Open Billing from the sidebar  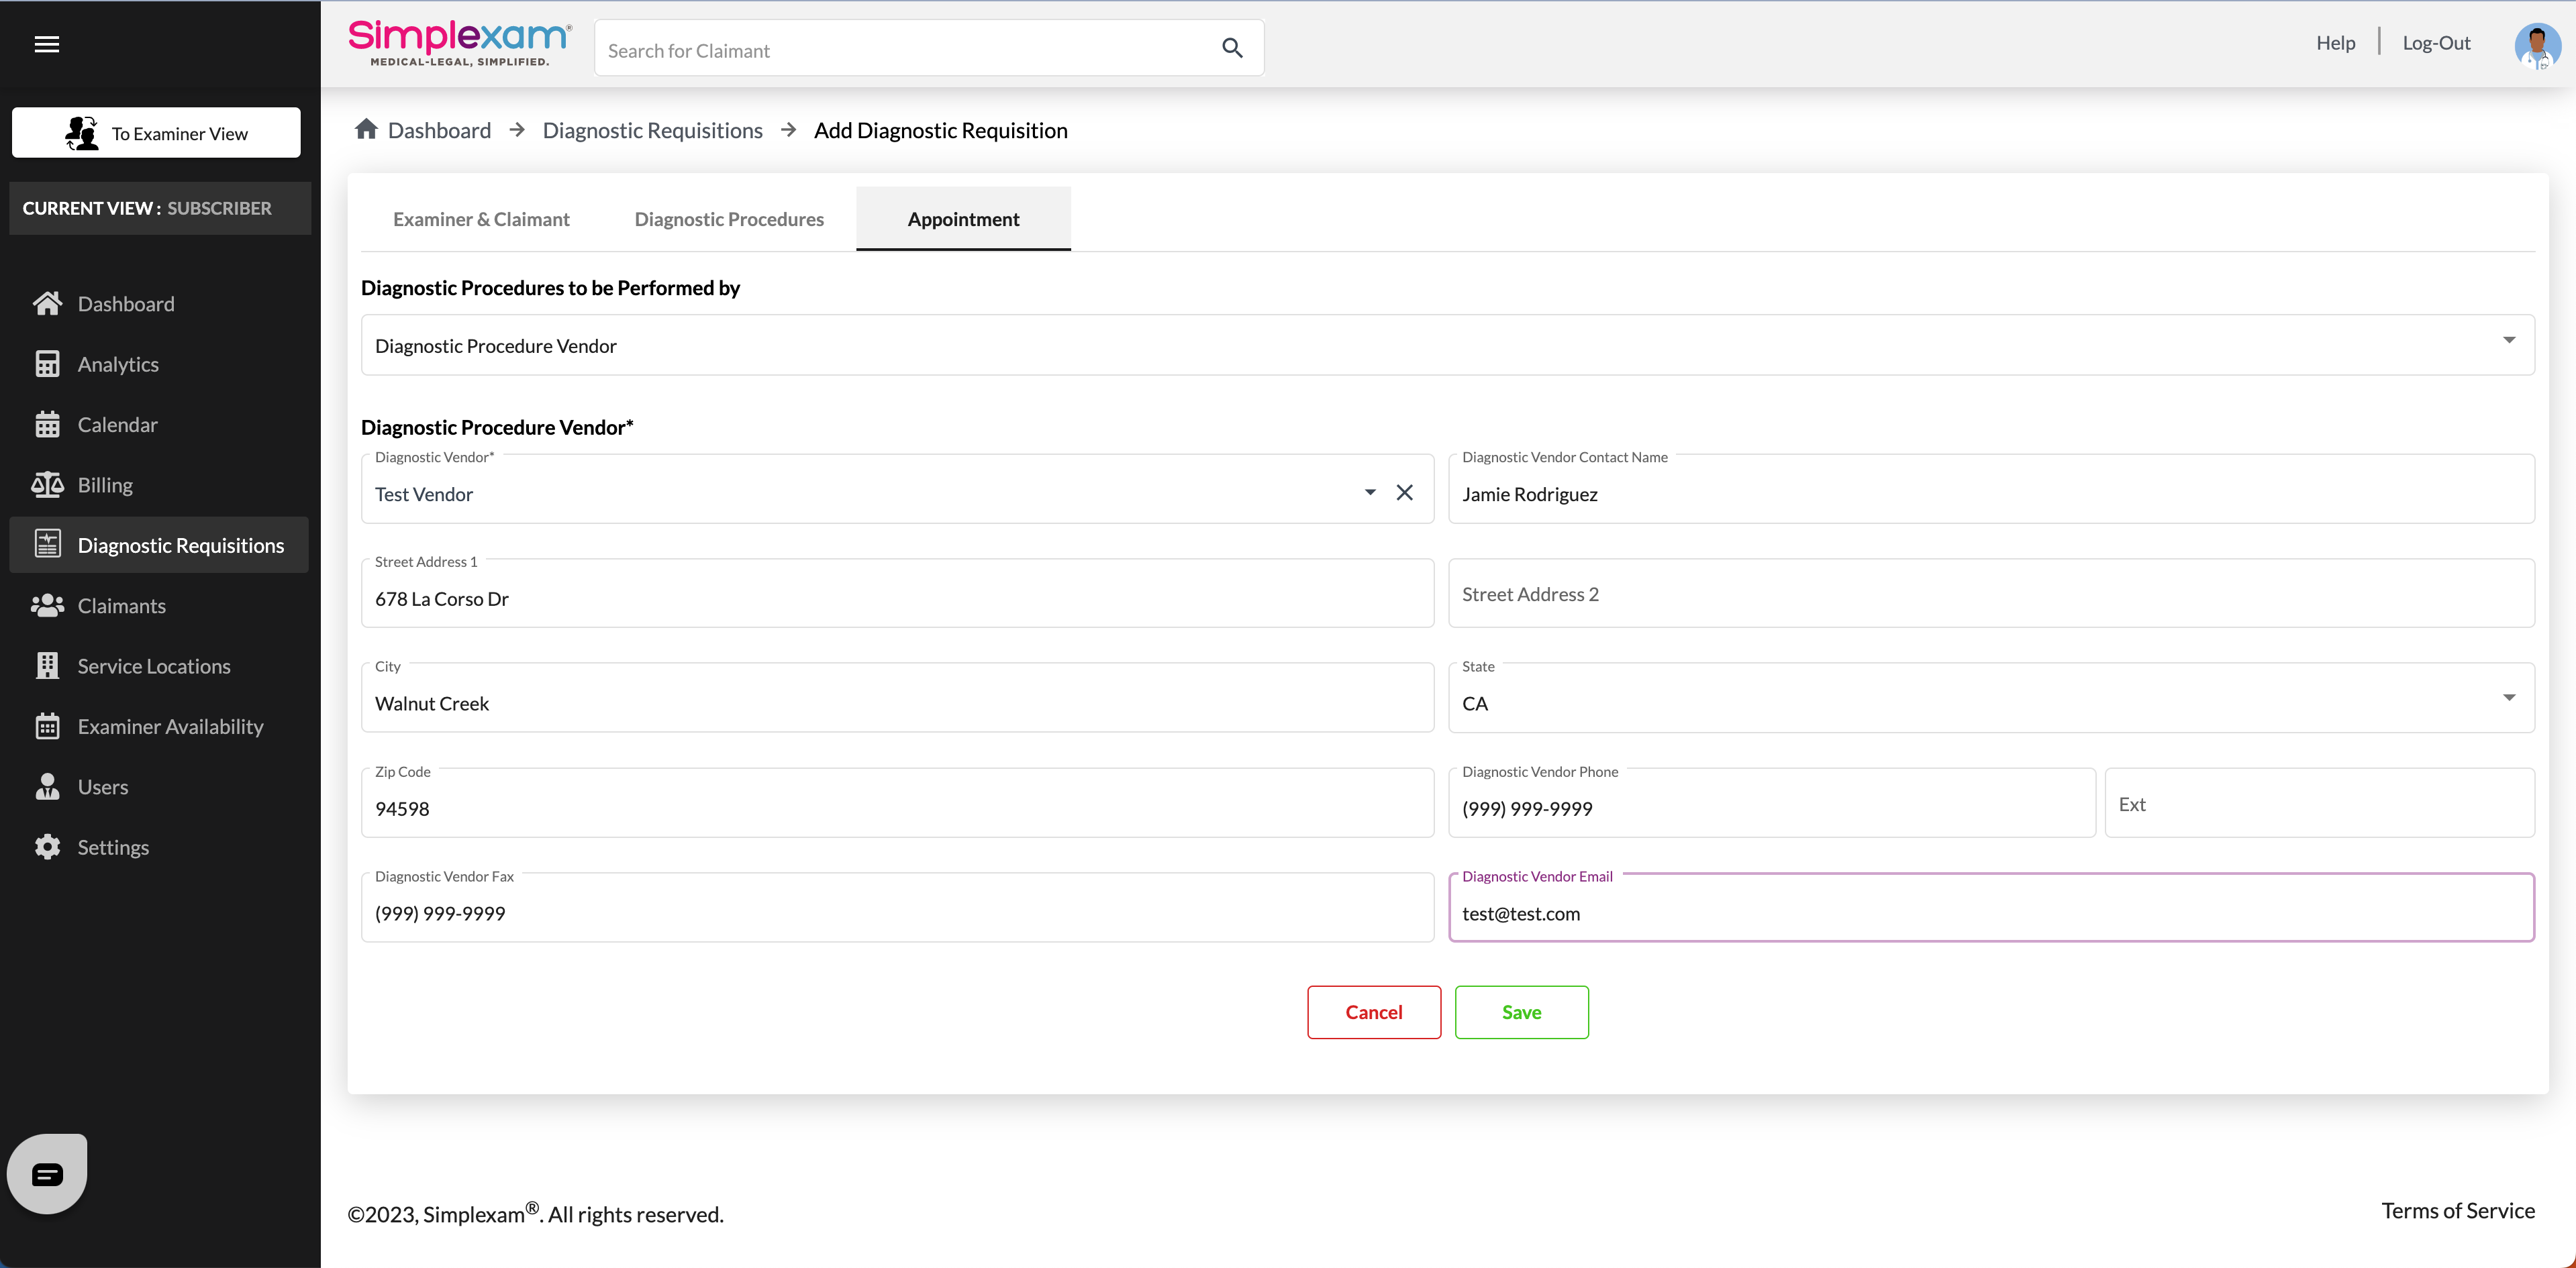[105, 484]
